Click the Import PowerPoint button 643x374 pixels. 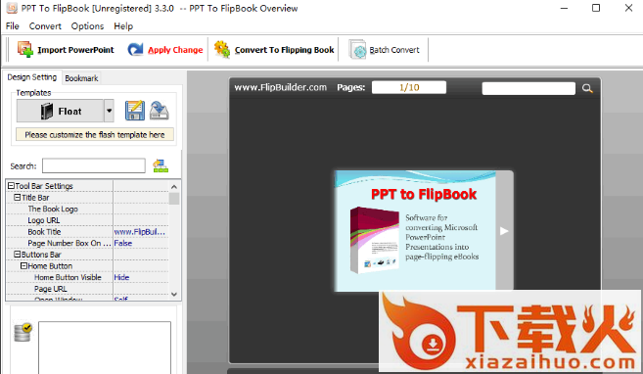[66, 50]
